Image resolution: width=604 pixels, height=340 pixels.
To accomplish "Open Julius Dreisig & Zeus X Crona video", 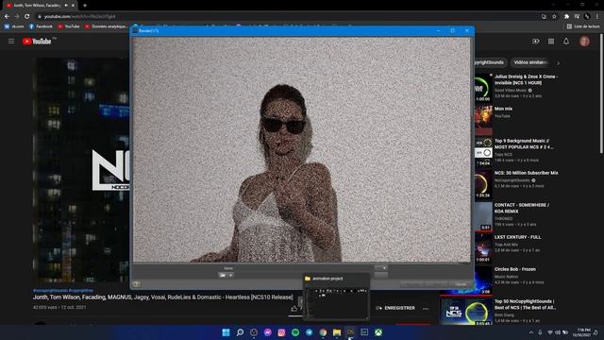I will click(526, 79).
